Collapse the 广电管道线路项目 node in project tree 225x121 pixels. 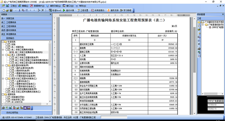tap(203, 25)
